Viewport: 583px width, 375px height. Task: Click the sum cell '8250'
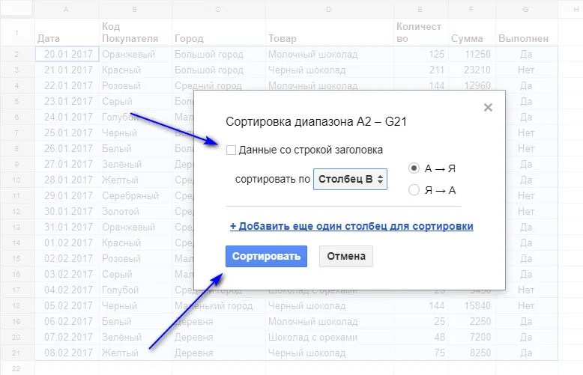pos(472,353)
